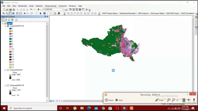Collapse StudyareaDEM1.tif legend
The width and height of the screenshot is (198, 111).
[5, 86]
